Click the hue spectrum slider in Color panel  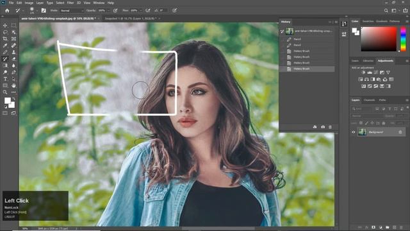(x=403, y=38)
